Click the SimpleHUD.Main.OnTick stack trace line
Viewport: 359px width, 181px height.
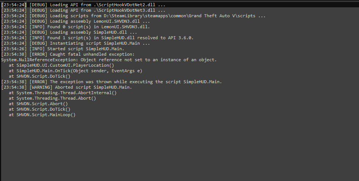75,71
